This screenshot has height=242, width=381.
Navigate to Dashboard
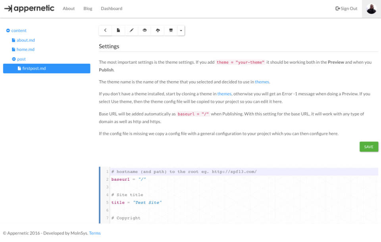tap(112, 9)
